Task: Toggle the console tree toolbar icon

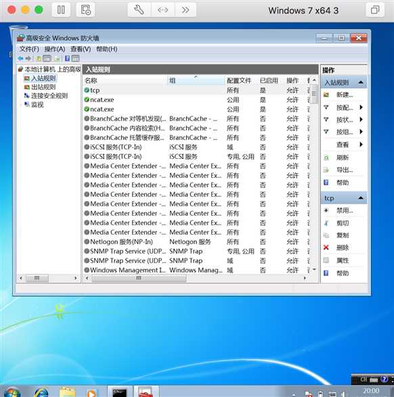Action: tap(47, 59)
